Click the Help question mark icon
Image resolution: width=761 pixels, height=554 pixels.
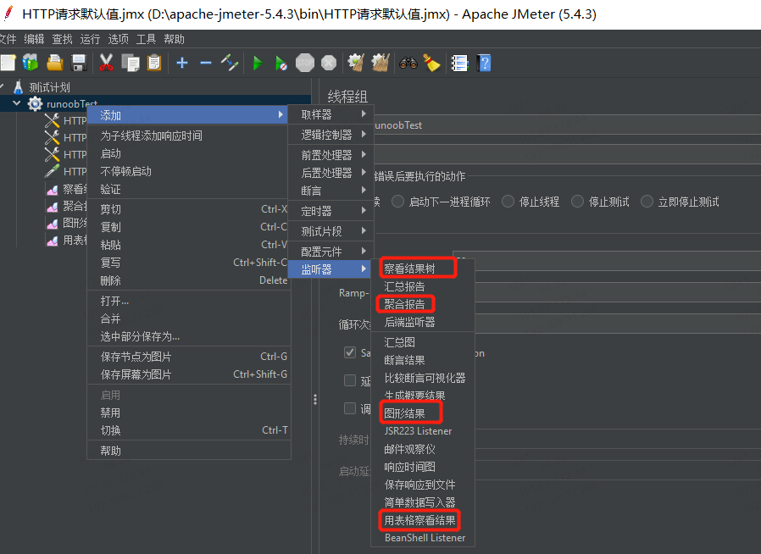(484, 63)
